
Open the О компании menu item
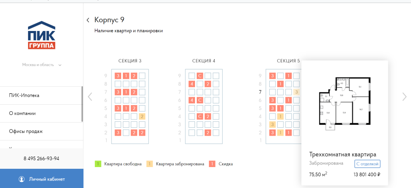pyautogui.click(x=22, y=113)
